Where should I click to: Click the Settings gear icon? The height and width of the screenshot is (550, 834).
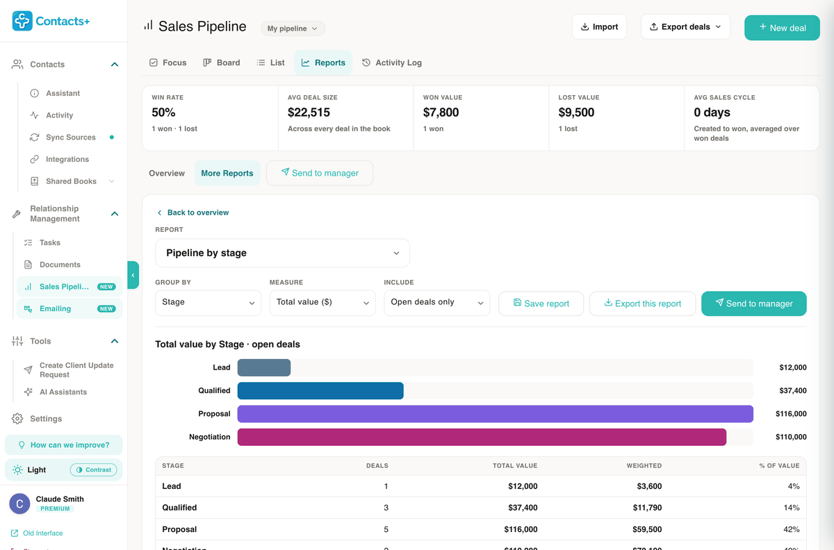click(x=17, y=419)
